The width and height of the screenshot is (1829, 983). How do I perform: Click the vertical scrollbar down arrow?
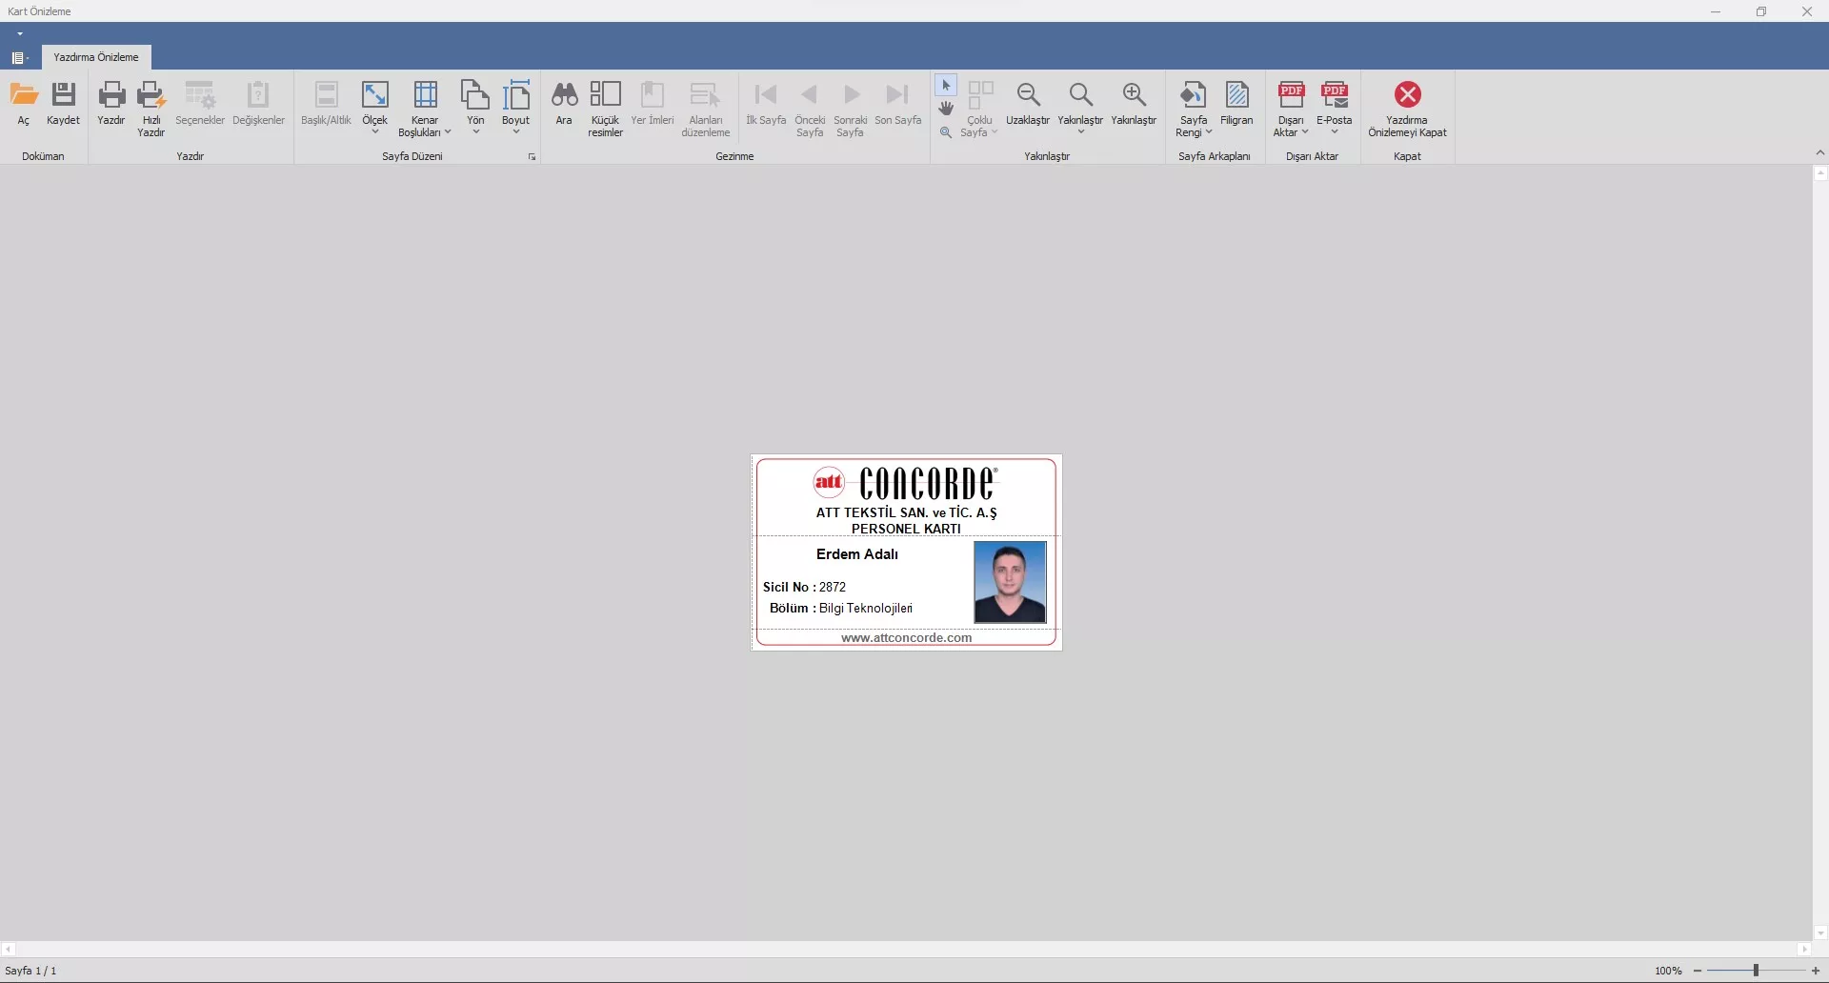pyautogui.click(x=1820, y=933)
